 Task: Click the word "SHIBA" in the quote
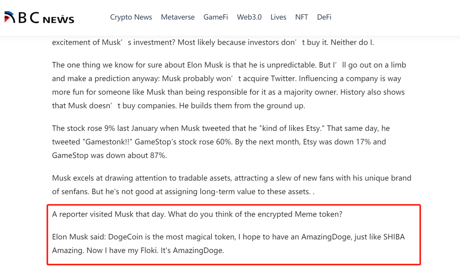pos(394,237)
